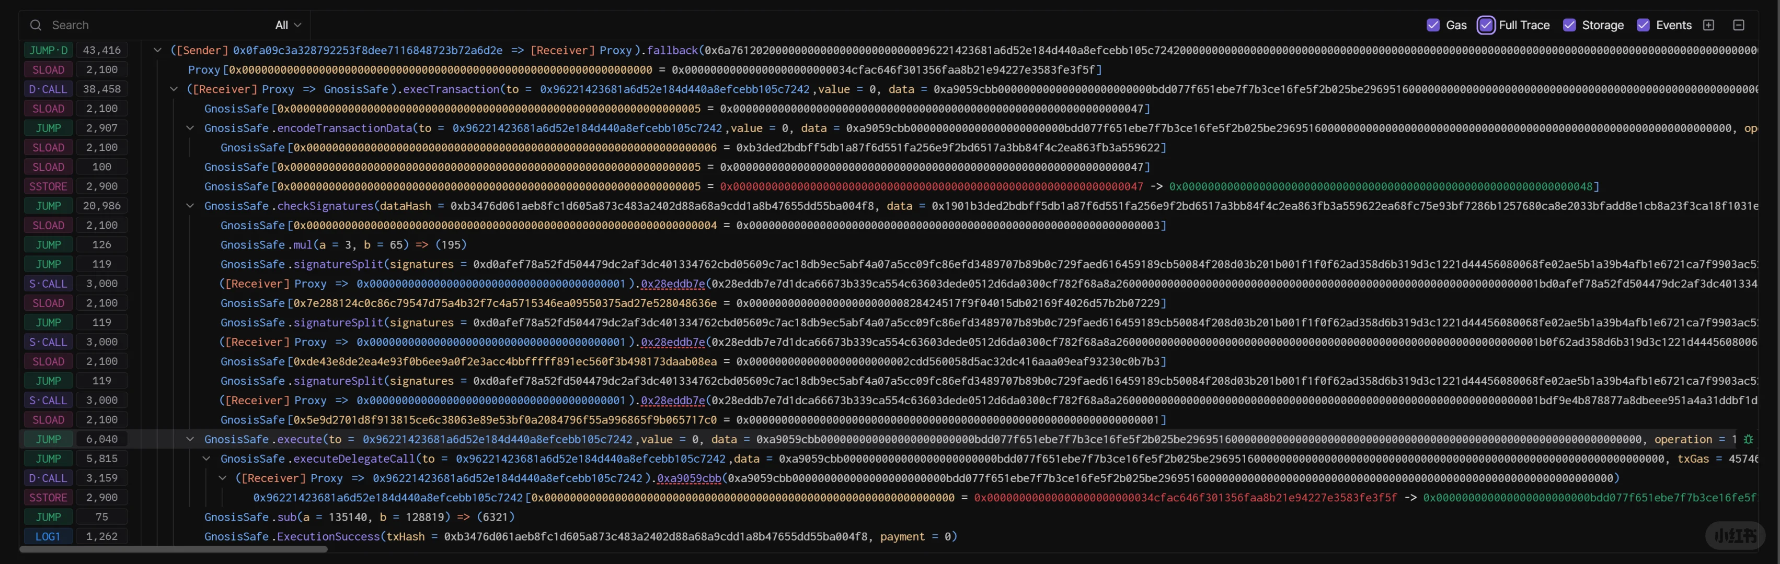
Task: Click the horizontal scrollbar thumb
Action: pos(173,549)
